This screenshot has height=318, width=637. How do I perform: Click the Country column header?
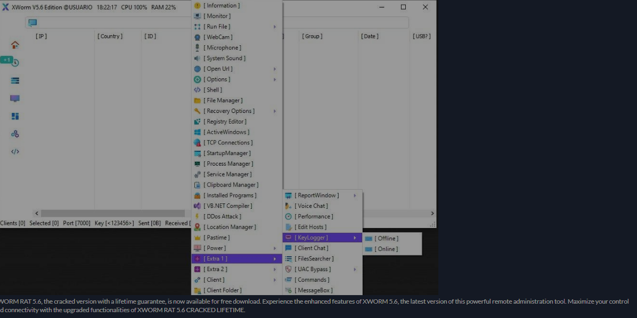(x=110, y=36)
